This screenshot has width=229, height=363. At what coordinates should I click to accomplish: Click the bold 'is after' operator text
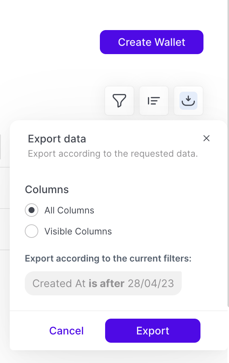(x=106, y=283)
